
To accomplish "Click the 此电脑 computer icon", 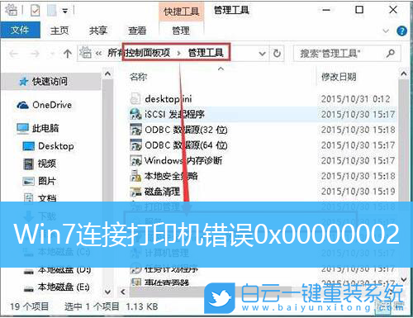I will tap(22, 128).
